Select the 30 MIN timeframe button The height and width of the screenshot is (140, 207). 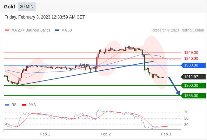27,7
